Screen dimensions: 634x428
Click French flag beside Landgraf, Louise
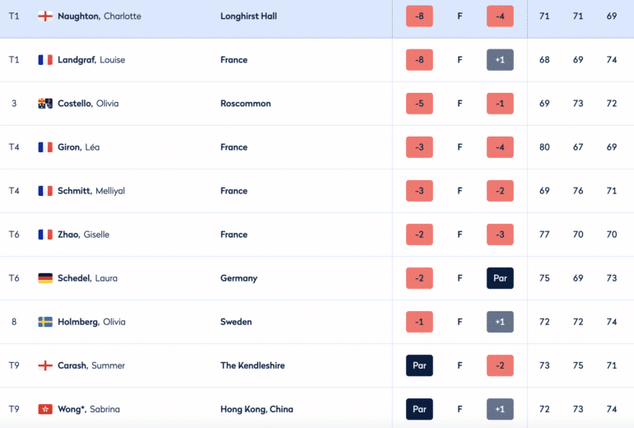[x=45, y=60]
